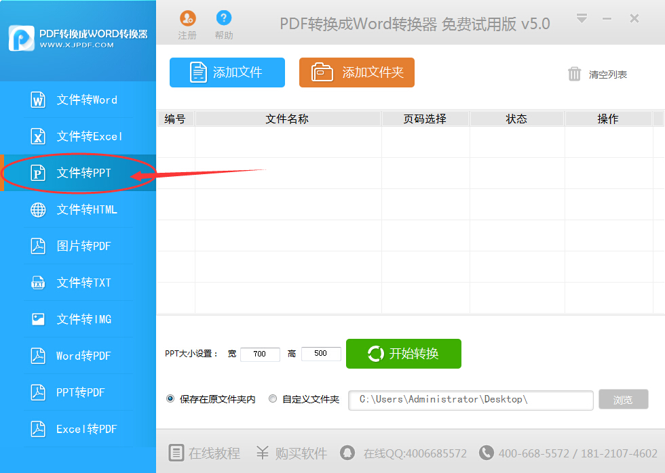The image size is (665, 473).
Task: Click the TXT icon next to 文件转TXT
Action: (38, 283)
